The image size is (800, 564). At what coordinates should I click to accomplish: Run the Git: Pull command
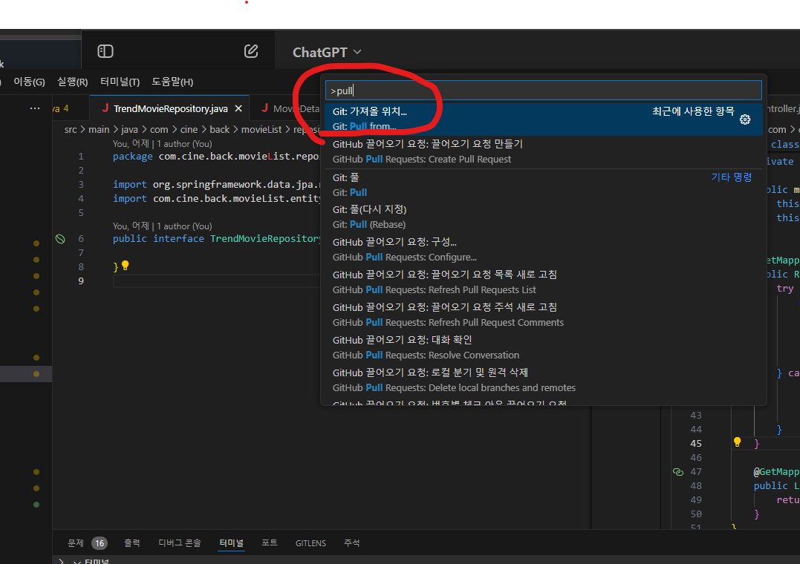pyautogui.click(x=544, y=185)
